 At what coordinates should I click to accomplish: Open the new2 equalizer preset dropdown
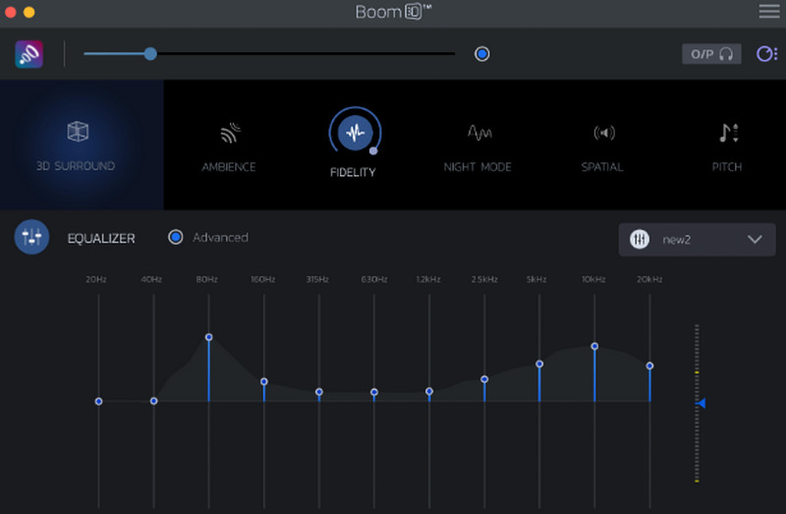coord(696,239)
